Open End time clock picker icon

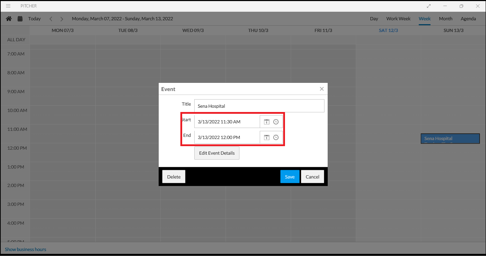[276, 138]
